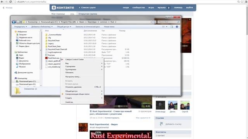Click the cfg folder icon
The width and height of the screenshot is (248, 139).
click(x=46, y=38)
